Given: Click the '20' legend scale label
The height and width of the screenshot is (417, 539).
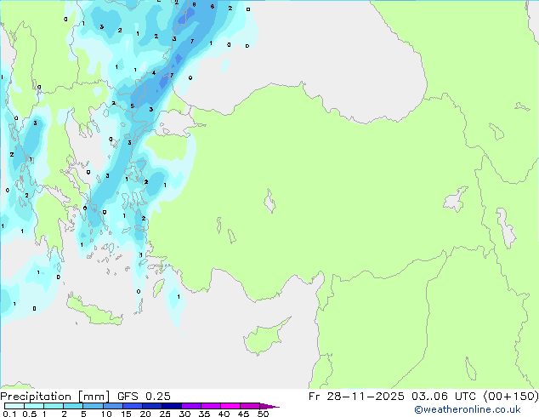Looking at the screenshot, I should point(145,414).
